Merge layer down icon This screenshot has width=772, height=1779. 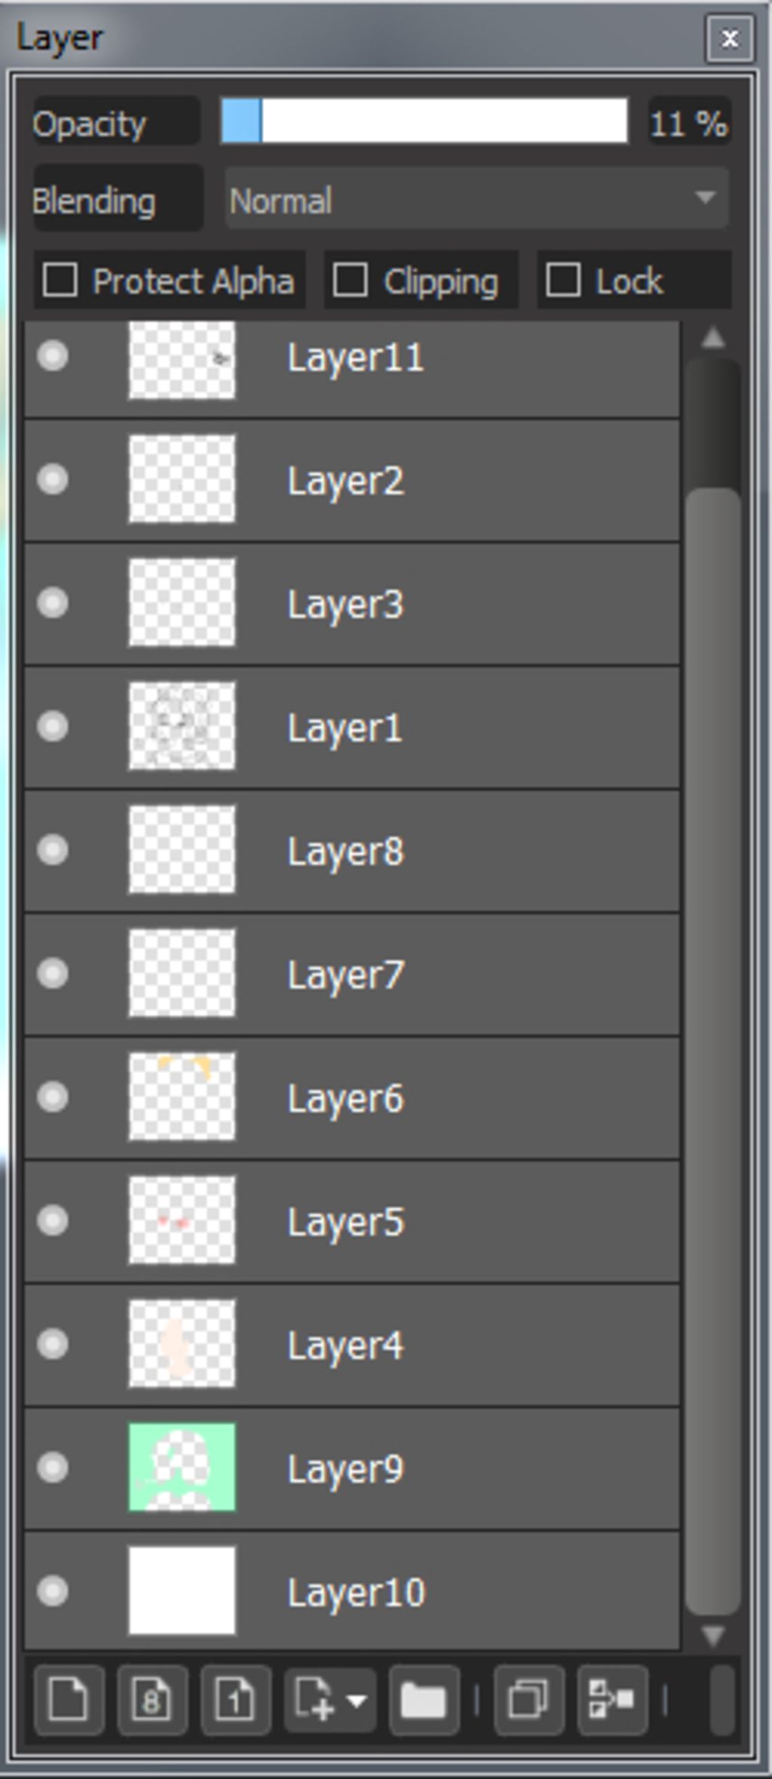(612, 1700)
